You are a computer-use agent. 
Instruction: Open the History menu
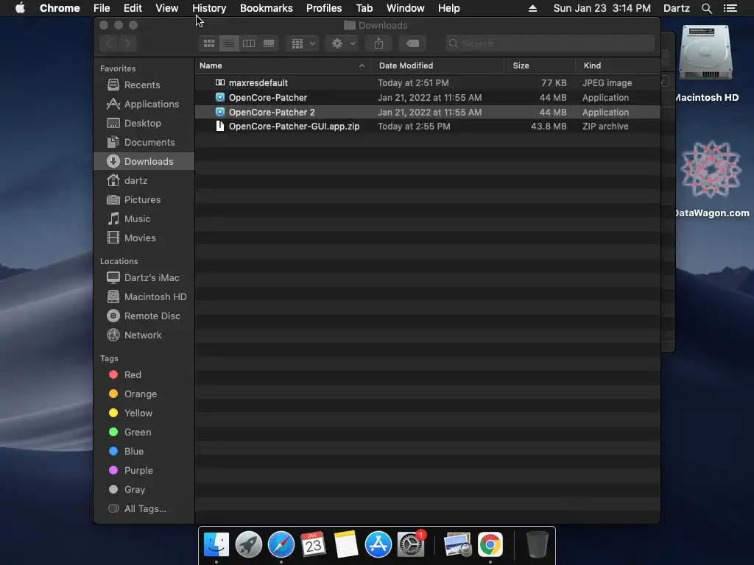point(209,8)
